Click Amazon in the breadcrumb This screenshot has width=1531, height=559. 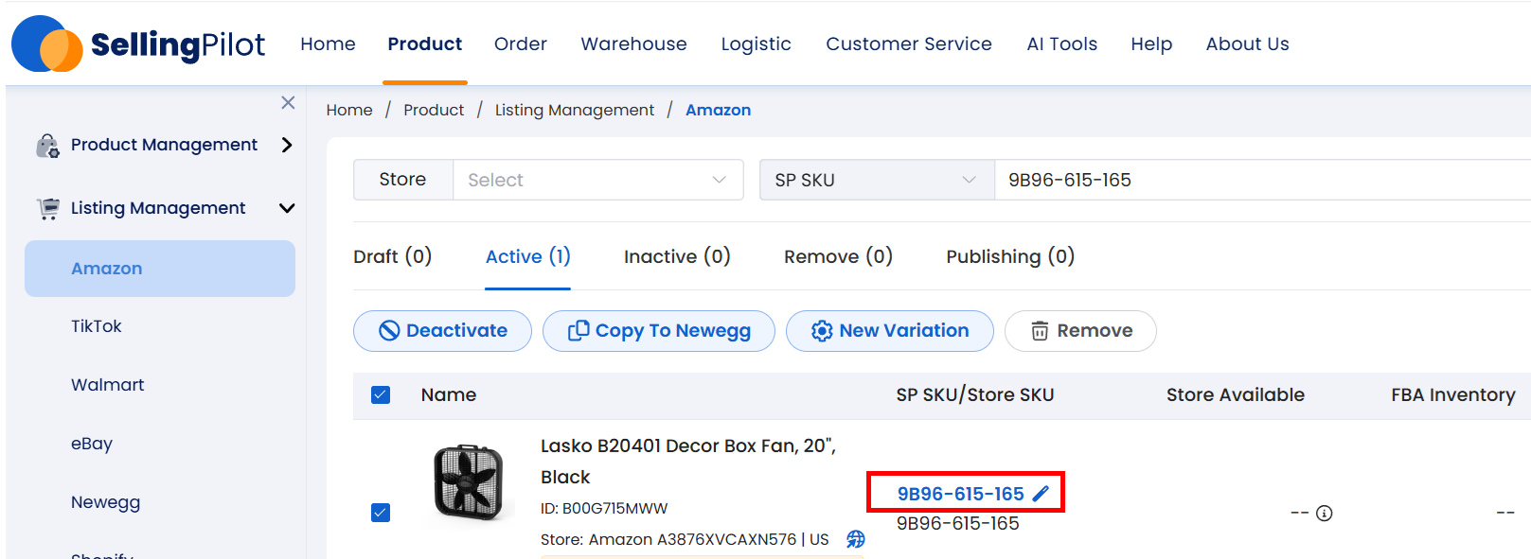(x=718, y=110)
